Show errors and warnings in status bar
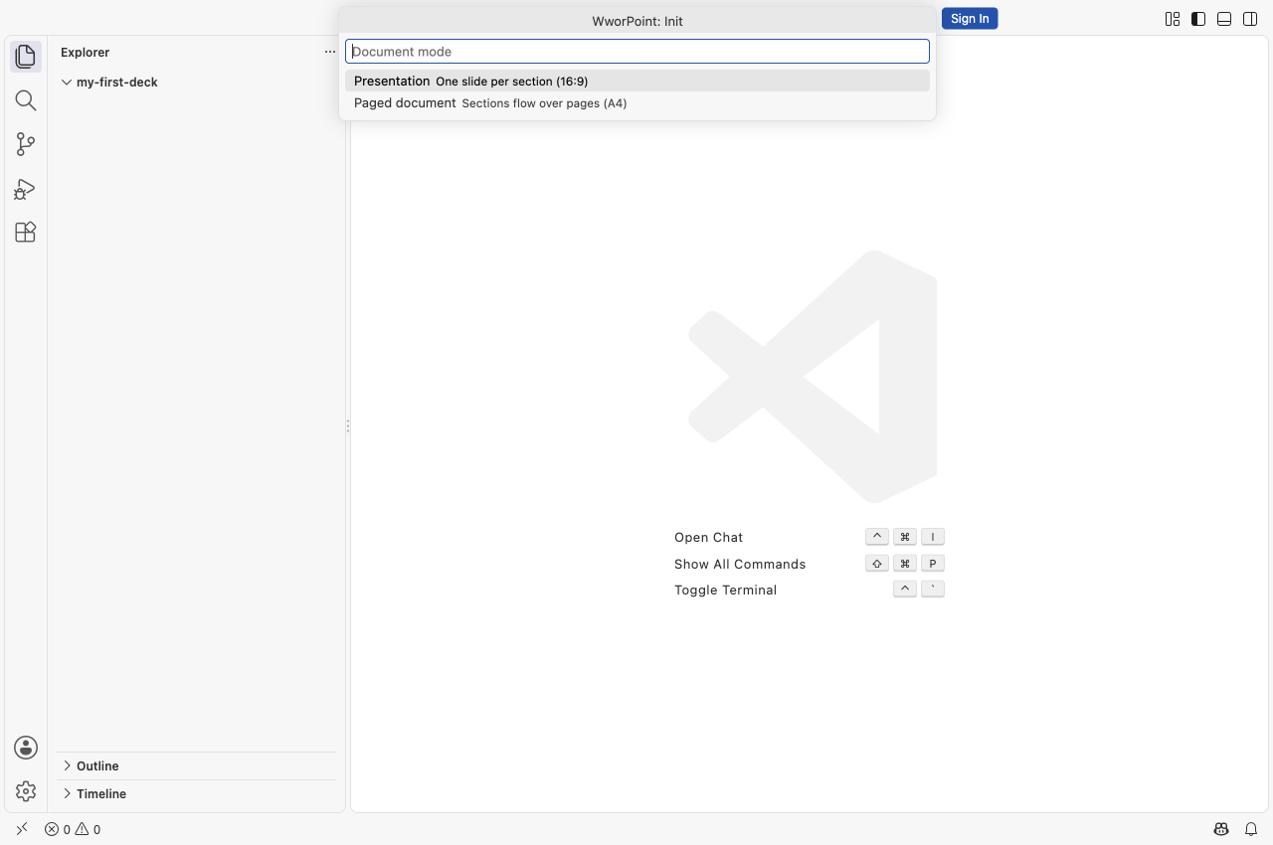This screenshot has height=845, width=1273. (x=73, y=829)
